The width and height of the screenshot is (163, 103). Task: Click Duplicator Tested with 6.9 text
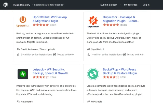point(135,55)
